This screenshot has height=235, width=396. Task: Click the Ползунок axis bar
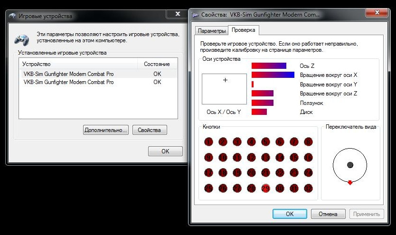point(263,103)
